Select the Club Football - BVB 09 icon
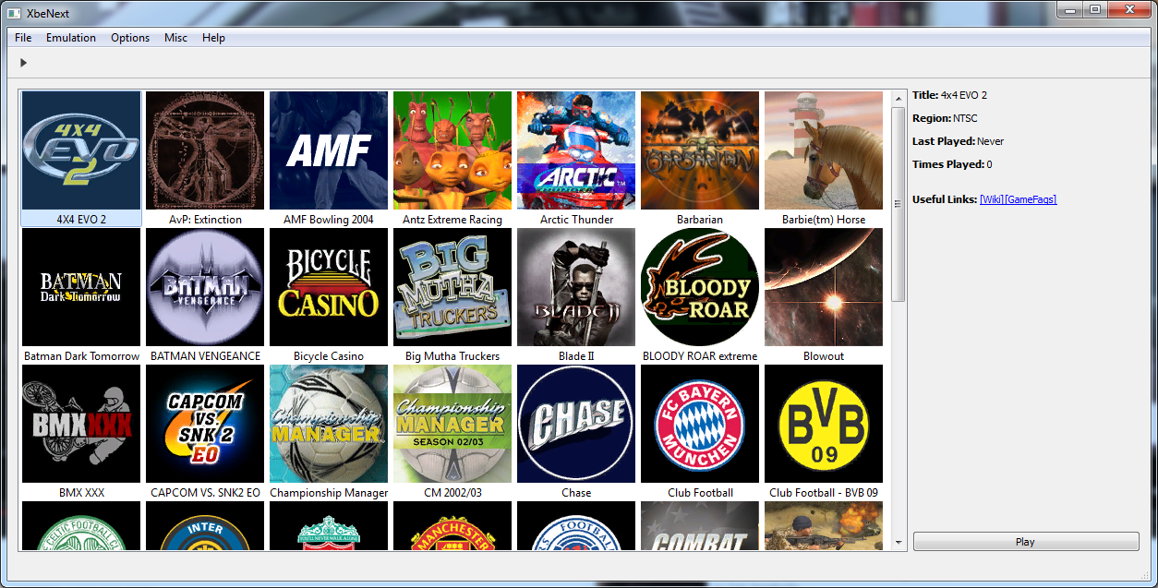 click(x=824, y=424)
